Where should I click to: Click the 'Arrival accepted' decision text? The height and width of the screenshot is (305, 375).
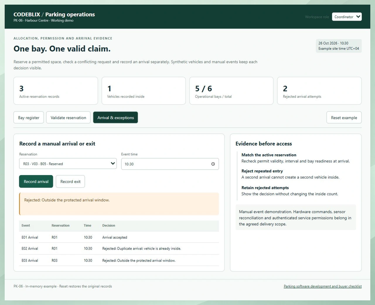pyautogui.click(x=115, y=237)
